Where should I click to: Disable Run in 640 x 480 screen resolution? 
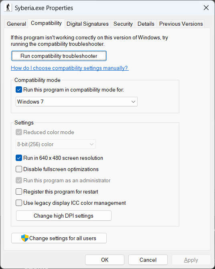tap(19, 158)
